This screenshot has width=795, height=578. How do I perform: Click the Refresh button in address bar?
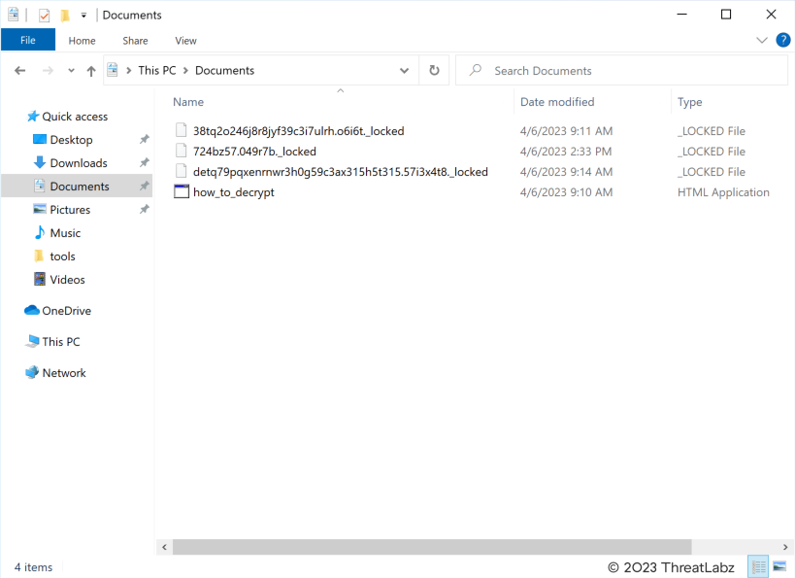pos(434,70)
